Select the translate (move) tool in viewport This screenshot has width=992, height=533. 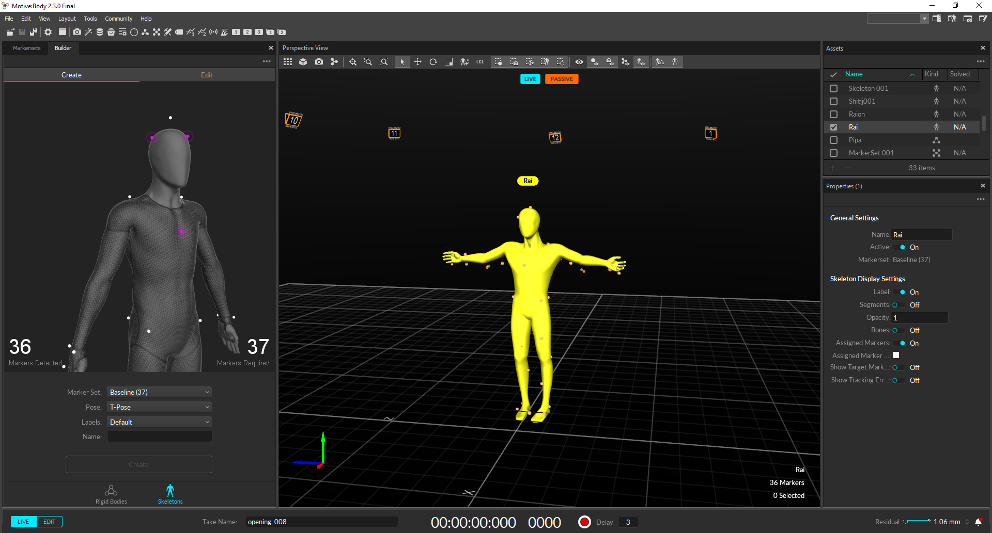click(417, 62)
